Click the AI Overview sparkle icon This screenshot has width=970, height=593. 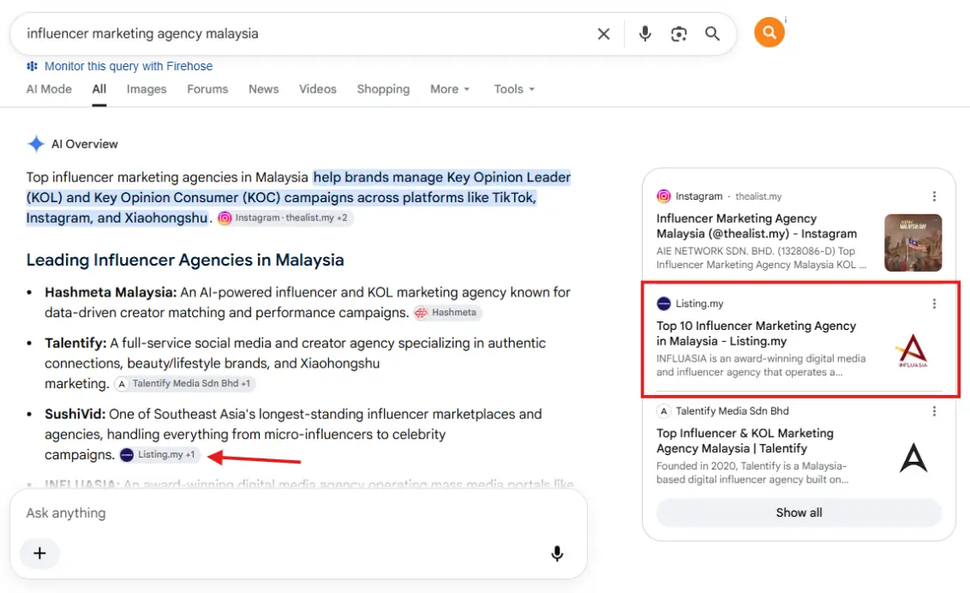[x=36, y=144]
